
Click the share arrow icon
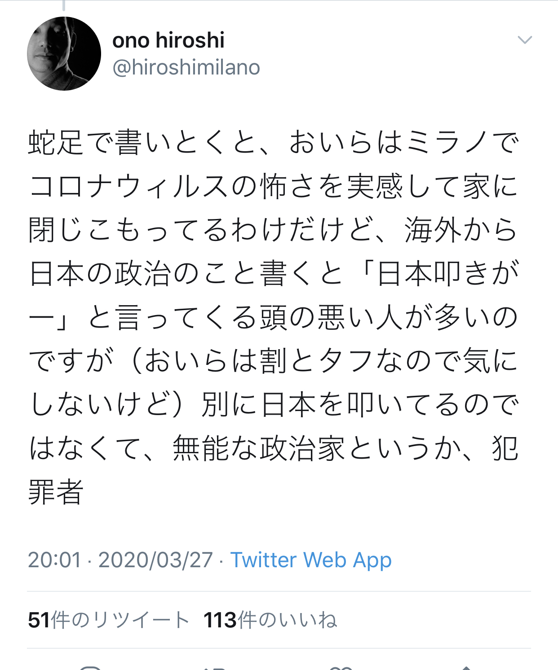click(466, 667)
